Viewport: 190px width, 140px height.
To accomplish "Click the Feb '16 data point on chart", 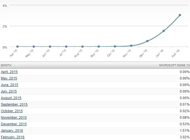I will click(180, 15).
